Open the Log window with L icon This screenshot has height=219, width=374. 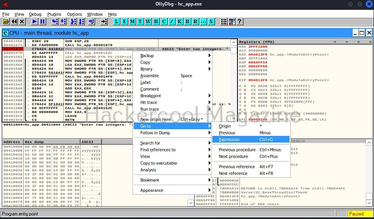coord(116,22)
